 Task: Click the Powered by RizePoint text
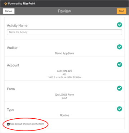coord(21,4)
